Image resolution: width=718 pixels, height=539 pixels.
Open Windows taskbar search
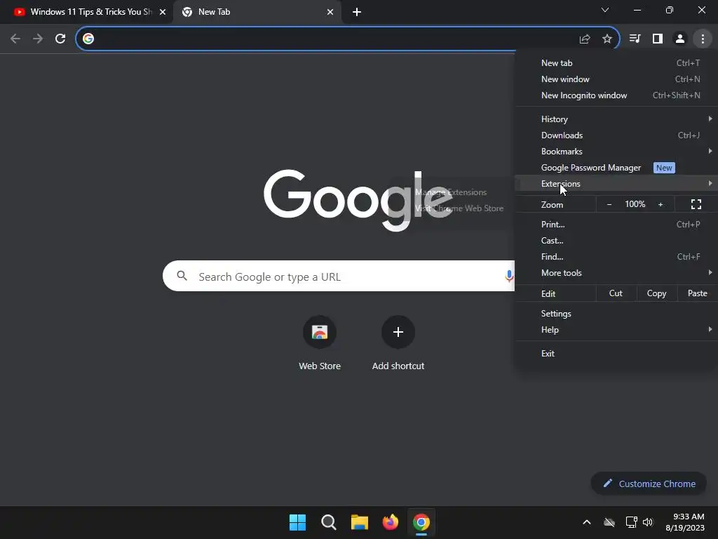tap(328, 522)
